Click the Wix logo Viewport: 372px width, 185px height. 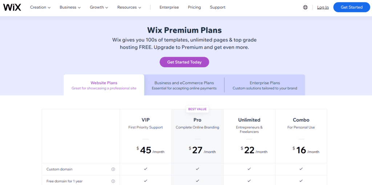[x=12, y=7]
